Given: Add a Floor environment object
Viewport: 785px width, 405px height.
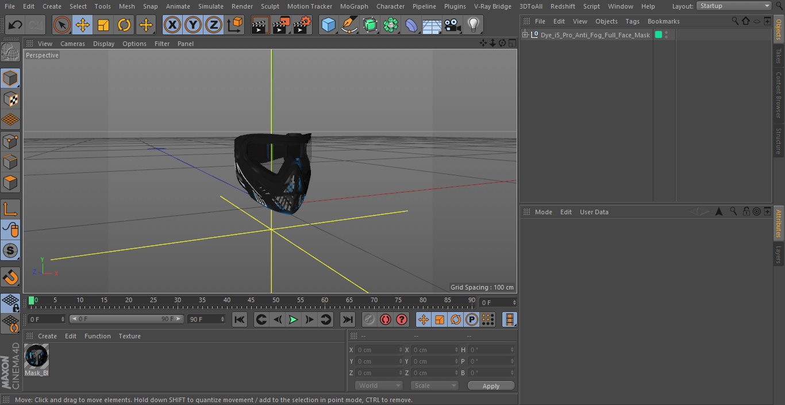Looking at the screenshot, I should tap(432, 25).
